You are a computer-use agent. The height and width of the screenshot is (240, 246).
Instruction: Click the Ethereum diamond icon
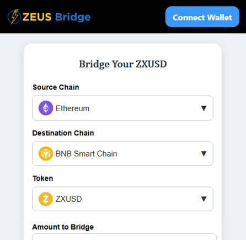[x=46, y=108]
